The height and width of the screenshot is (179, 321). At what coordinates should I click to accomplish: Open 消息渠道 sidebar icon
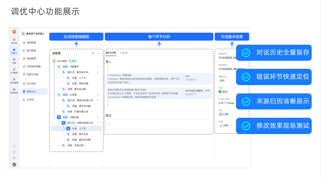point(14,91)
